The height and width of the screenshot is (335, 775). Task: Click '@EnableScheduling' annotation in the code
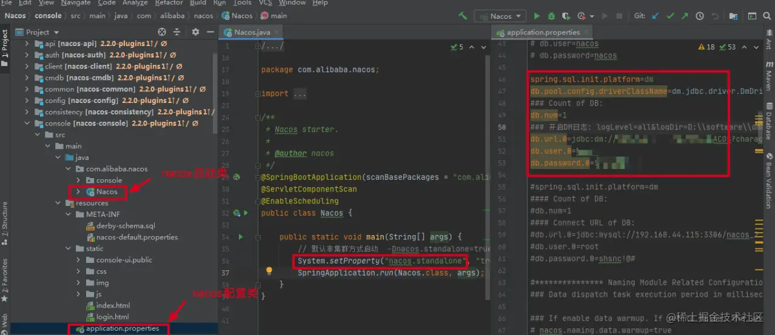(x=300, y=201)
